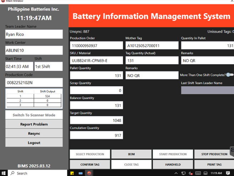The height and width of the screenshot is (176, 234).
Task: Click the CONFIRM TAG button
Action: pos(90,165)
